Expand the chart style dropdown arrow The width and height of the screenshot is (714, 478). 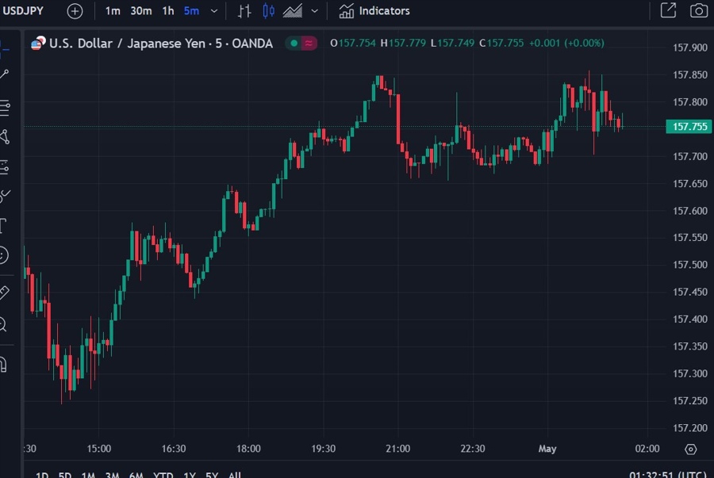click(x=315, y=11)
